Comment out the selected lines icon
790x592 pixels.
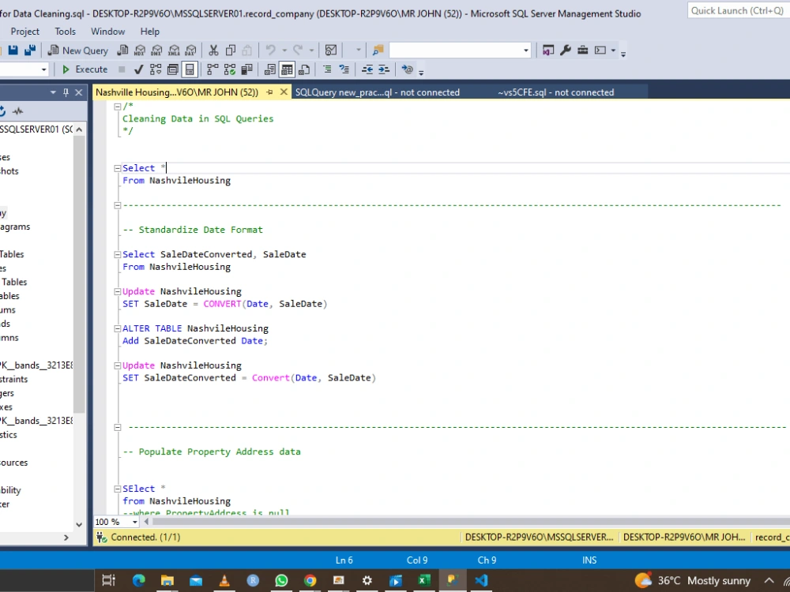click(327, 69)
